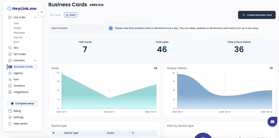Viewport: 279px width, 138px height.
Task: Click the Device Type column header
Action: pyautogui.click(x=71, y=133)
